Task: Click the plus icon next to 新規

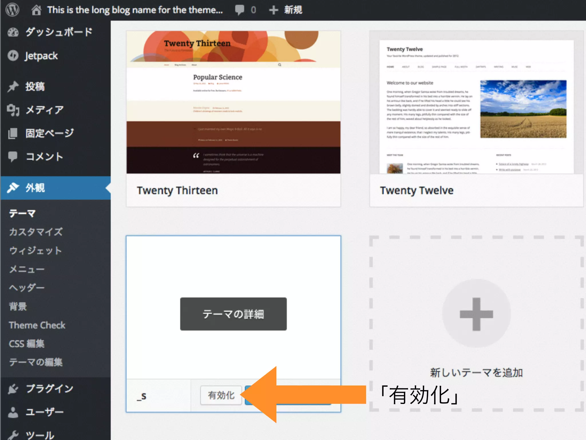Action: tap(274, 10)
